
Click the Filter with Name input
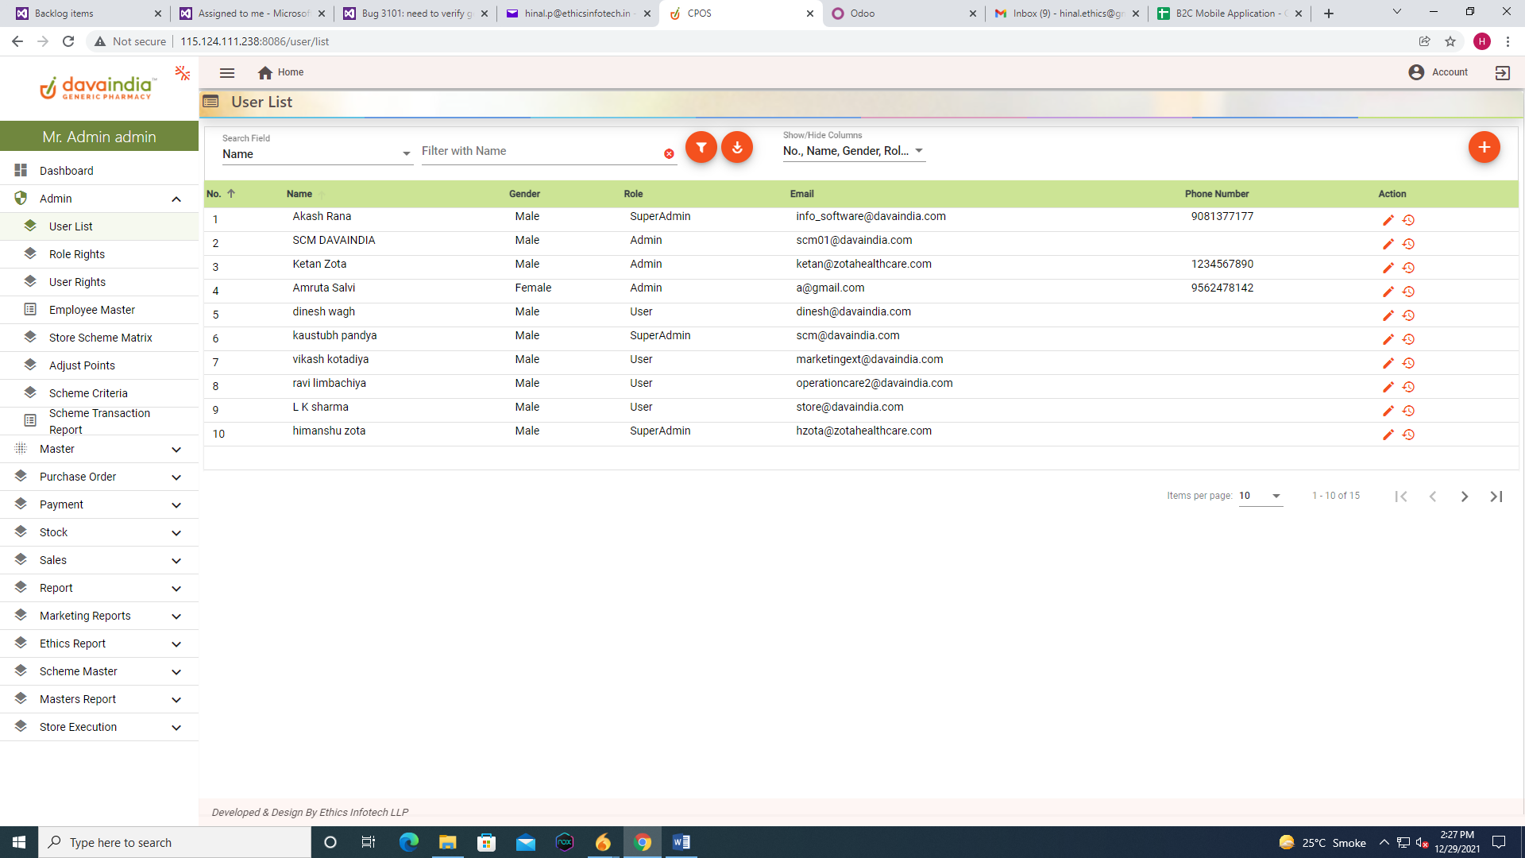tap(540, 151)
